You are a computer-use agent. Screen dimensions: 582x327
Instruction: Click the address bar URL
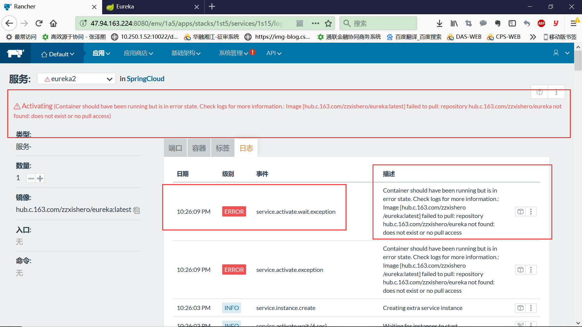click(x=186, y=23)
